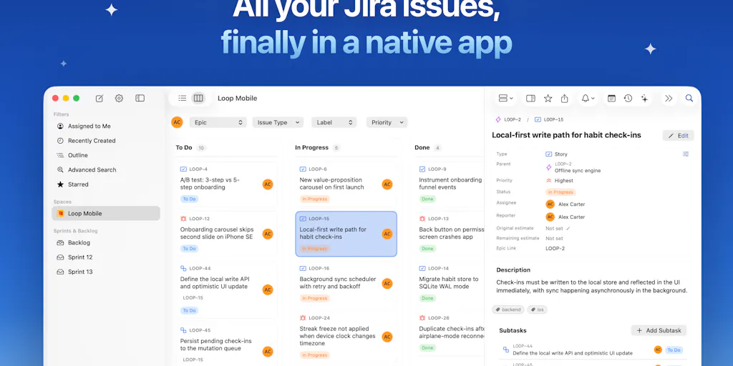Image resolution: width=733 pixels, height=366 pixels.
Task: Click the LOOP-2 breadcrumb epic link
Action: (x=508, y=119)
